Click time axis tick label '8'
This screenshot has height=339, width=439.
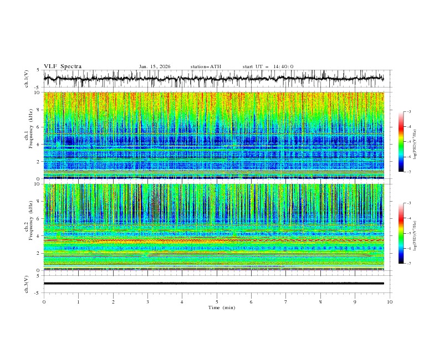pos(320,302)
